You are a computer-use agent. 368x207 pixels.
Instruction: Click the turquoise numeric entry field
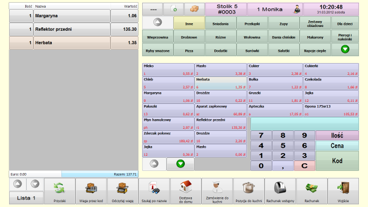tap(304, 123)
